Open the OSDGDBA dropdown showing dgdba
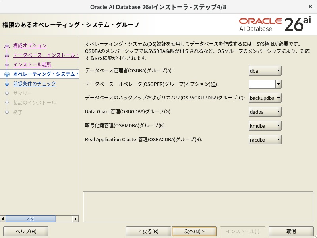Viewport: 317px width, 238px height. [265, 111]
